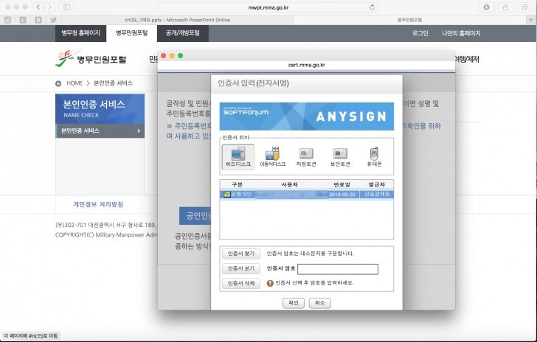
Task: Choose 저장토큰 storage token icon
Action: 305,156
